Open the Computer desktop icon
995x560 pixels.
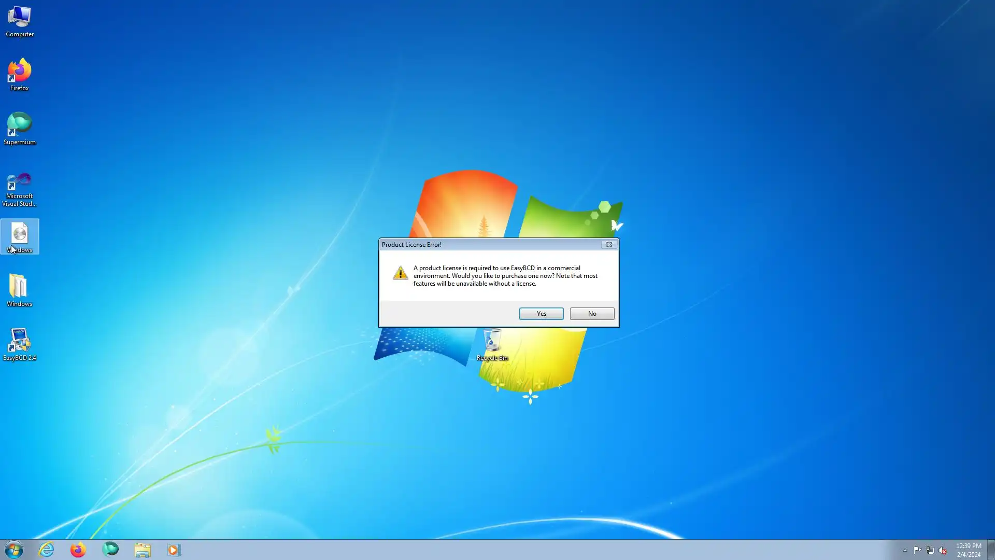click(x=20, y=21)
